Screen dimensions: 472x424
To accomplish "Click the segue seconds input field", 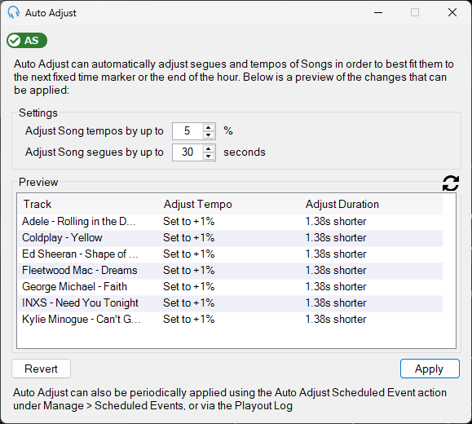I will coord(187,152).
